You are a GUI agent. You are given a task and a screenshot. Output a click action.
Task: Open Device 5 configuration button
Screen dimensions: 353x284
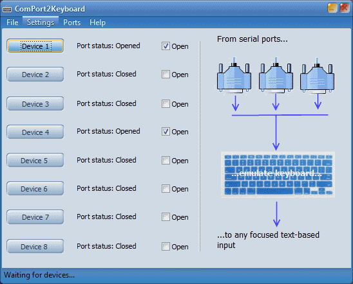click(x=35, y=160)
